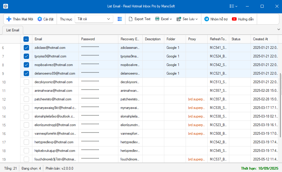Viewport: 282px width, 172px height.
Task: Click the Export Text button label
Action: coord(142,19)
